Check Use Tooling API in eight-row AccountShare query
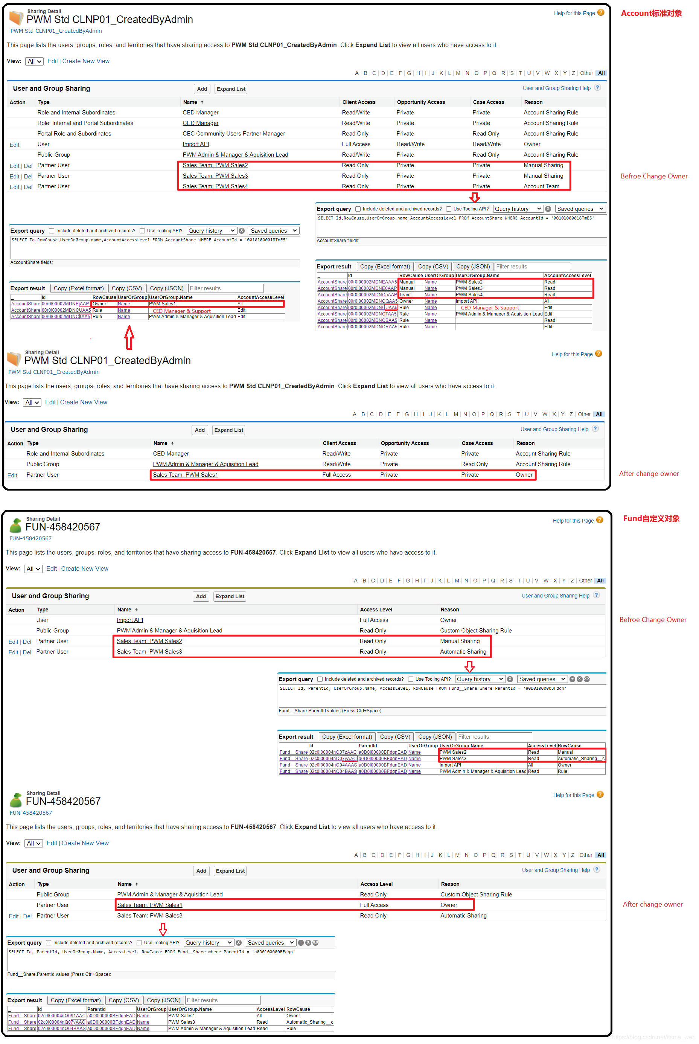 click(x=449, y=209)
